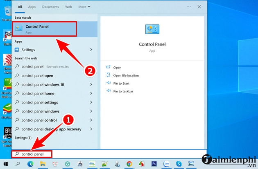Launch Microsoft Edge from the taskbar
Screen dimensions: 258x169
30,164
